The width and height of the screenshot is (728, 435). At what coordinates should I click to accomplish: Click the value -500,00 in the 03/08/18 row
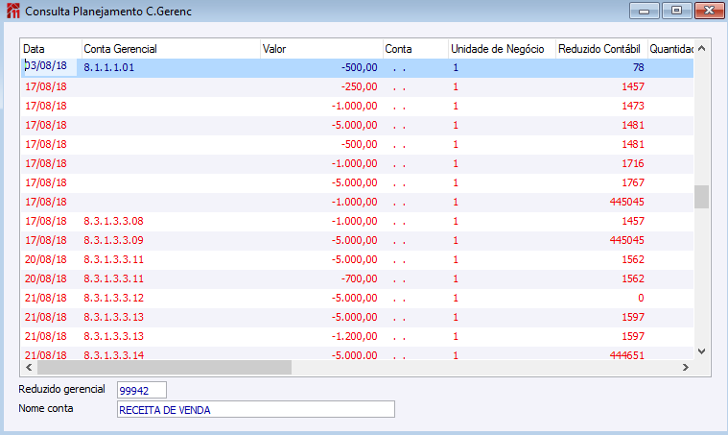[x=360, y=67]
